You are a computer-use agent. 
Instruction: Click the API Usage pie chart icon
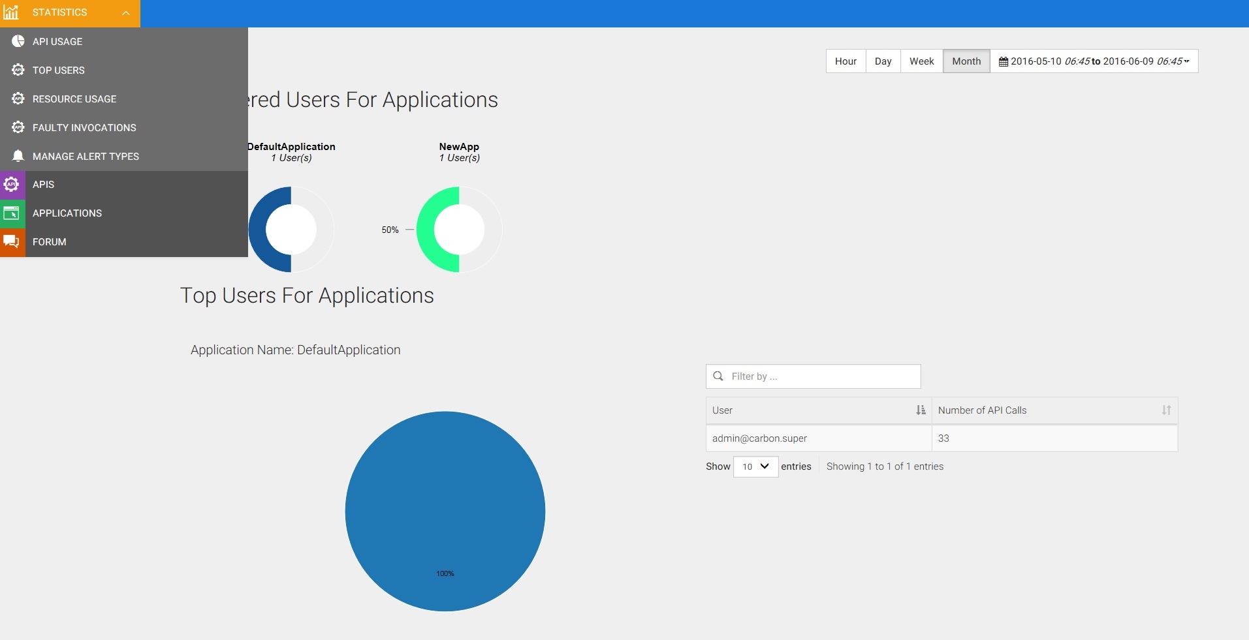point(18,41)
